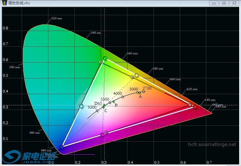Click the D65 white point marker
This screenshot has height=166, width=241.
click(x=104, y=105)
